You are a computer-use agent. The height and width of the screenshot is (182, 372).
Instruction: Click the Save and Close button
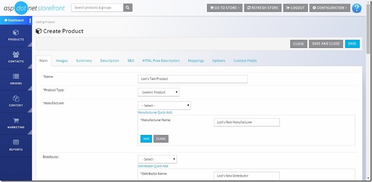326,44
